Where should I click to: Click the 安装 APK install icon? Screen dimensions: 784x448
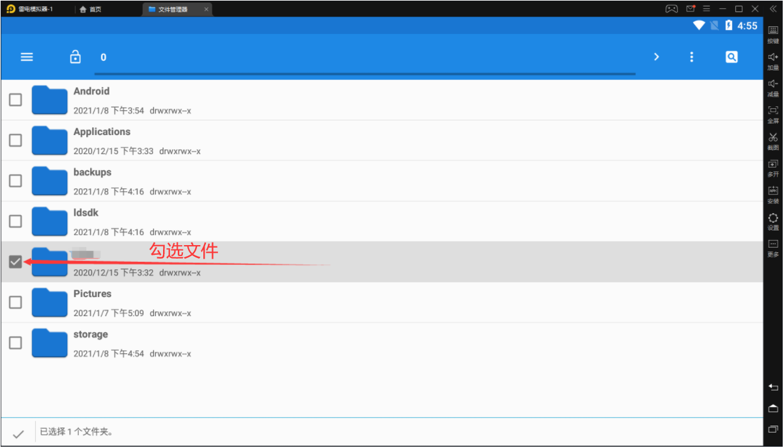click(773, 193)
